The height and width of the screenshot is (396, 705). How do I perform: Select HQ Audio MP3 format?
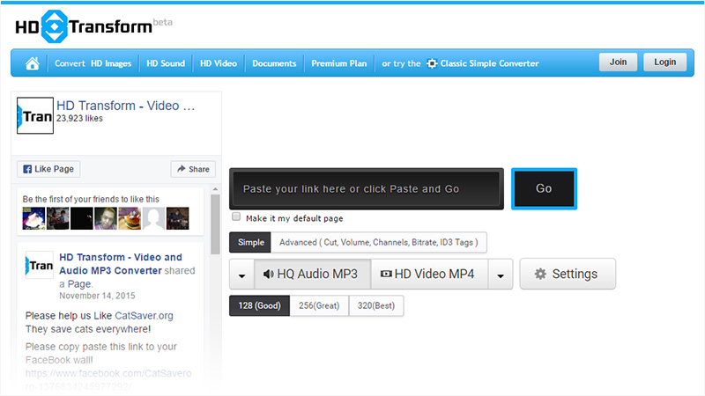click(x=313, y=275)
